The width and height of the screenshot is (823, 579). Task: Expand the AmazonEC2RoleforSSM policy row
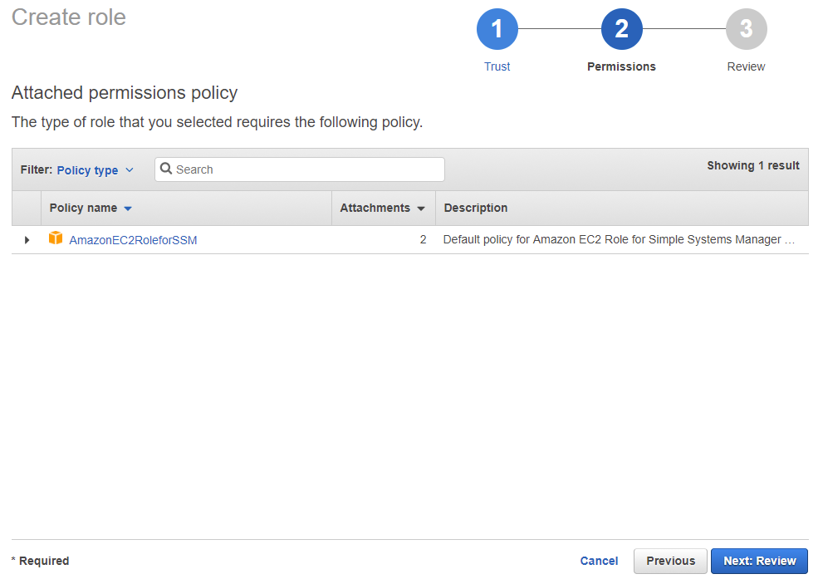pos(27,240)
